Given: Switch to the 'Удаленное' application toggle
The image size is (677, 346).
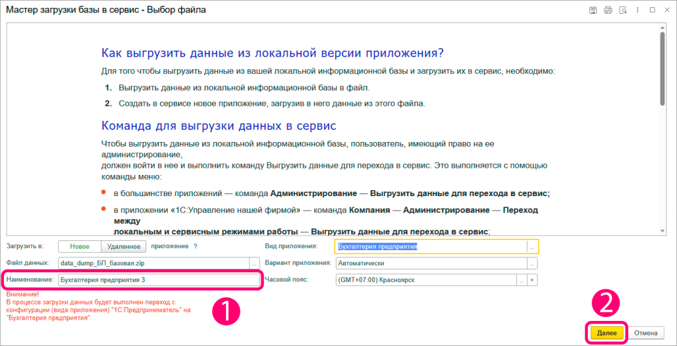Looking at the screenshot, I should pos(122,246).
